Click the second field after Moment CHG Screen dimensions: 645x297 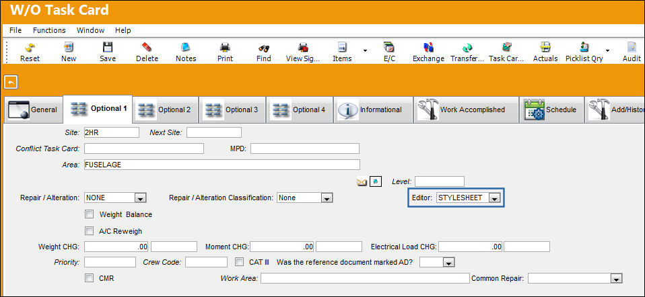tap(339, 247)
